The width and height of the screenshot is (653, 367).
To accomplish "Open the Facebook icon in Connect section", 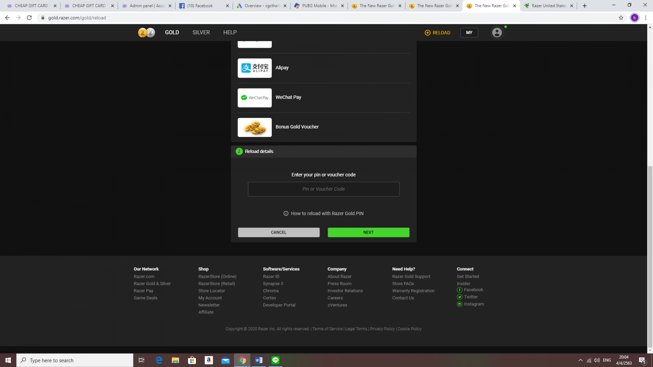I will (460, 290).
